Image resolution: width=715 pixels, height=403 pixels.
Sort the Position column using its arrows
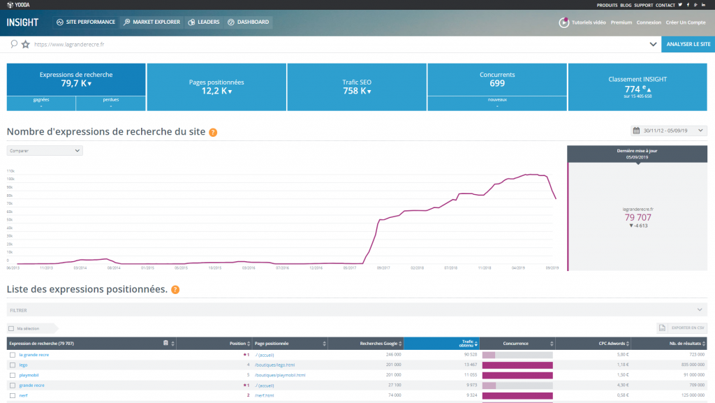[249, 343]
